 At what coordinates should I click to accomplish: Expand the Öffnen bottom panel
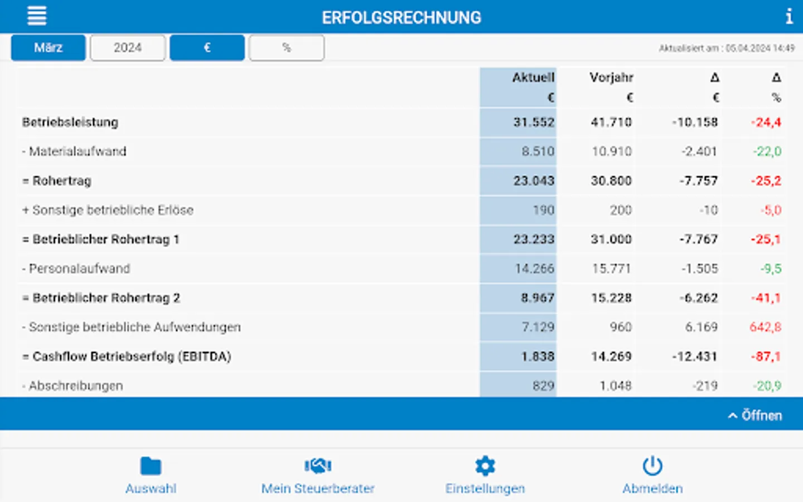click(x=756, y=416)
